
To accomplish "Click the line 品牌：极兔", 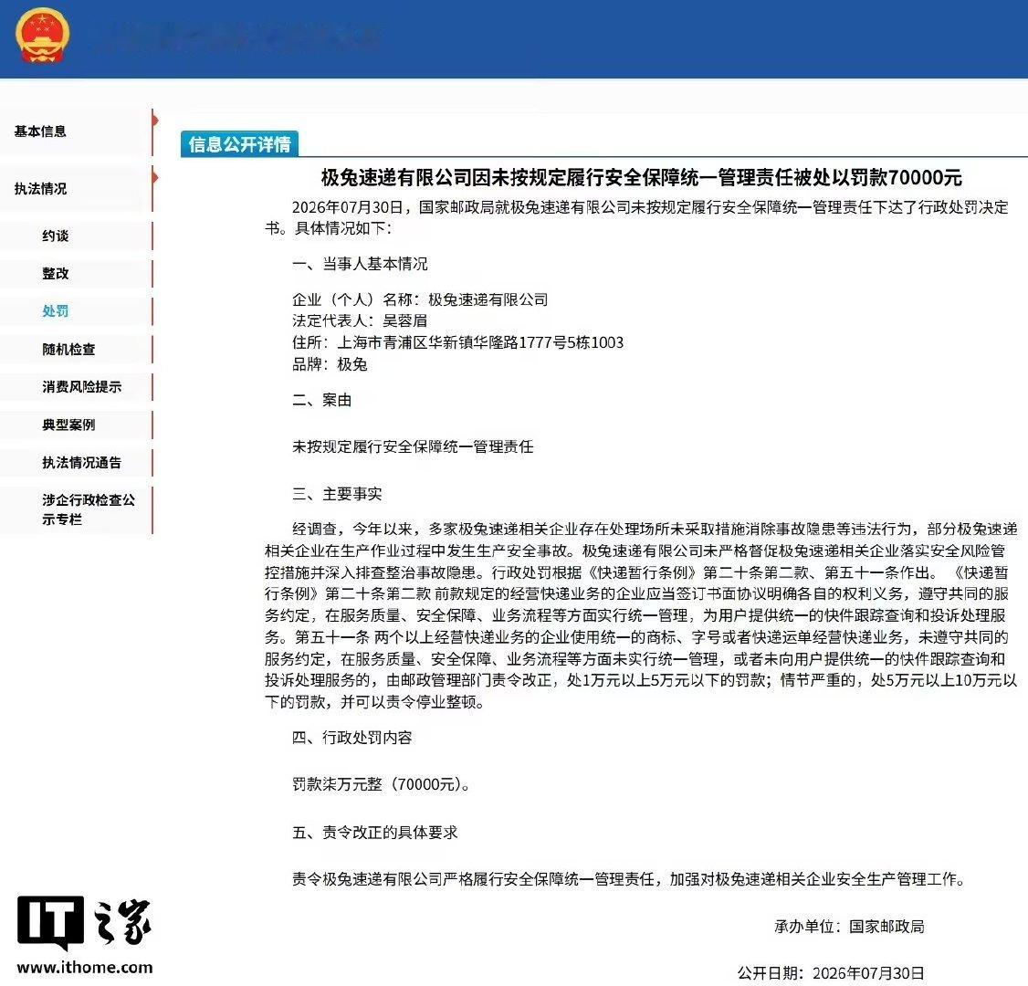I will [330, 364].
